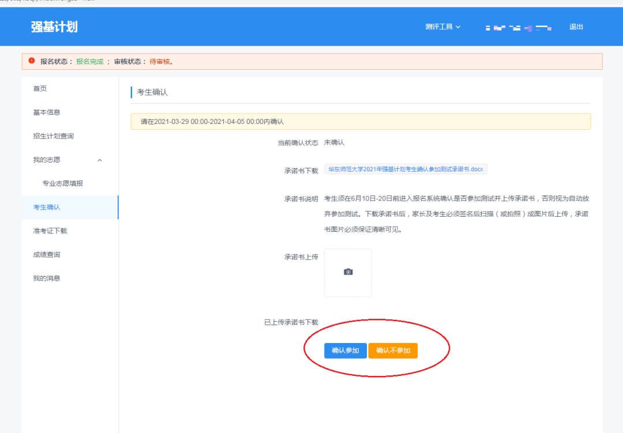The image size is (623, 433).
Task: Click the camera upload icon for 承诺书上传
Action: click(348, 272)
